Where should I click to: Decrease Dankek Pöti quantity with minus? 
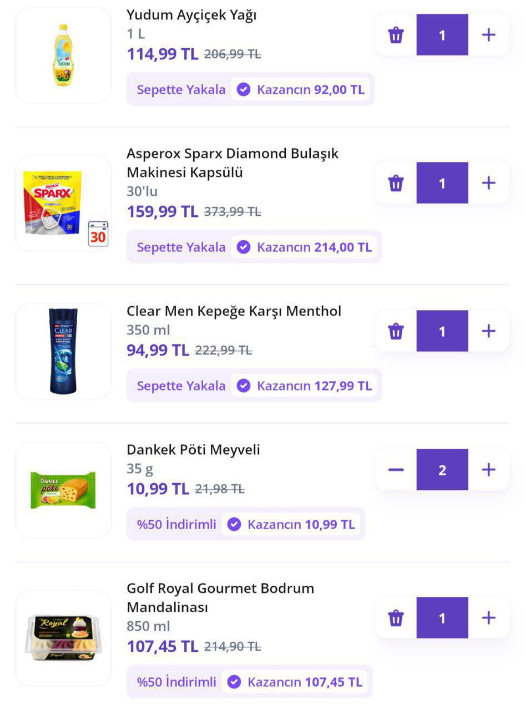(x=396, y=470)
